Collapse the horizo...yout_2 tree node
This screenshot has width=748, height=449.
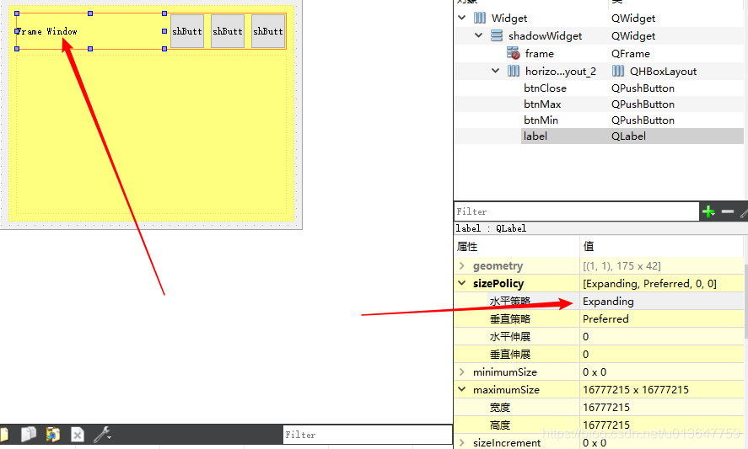pos(495,71)
